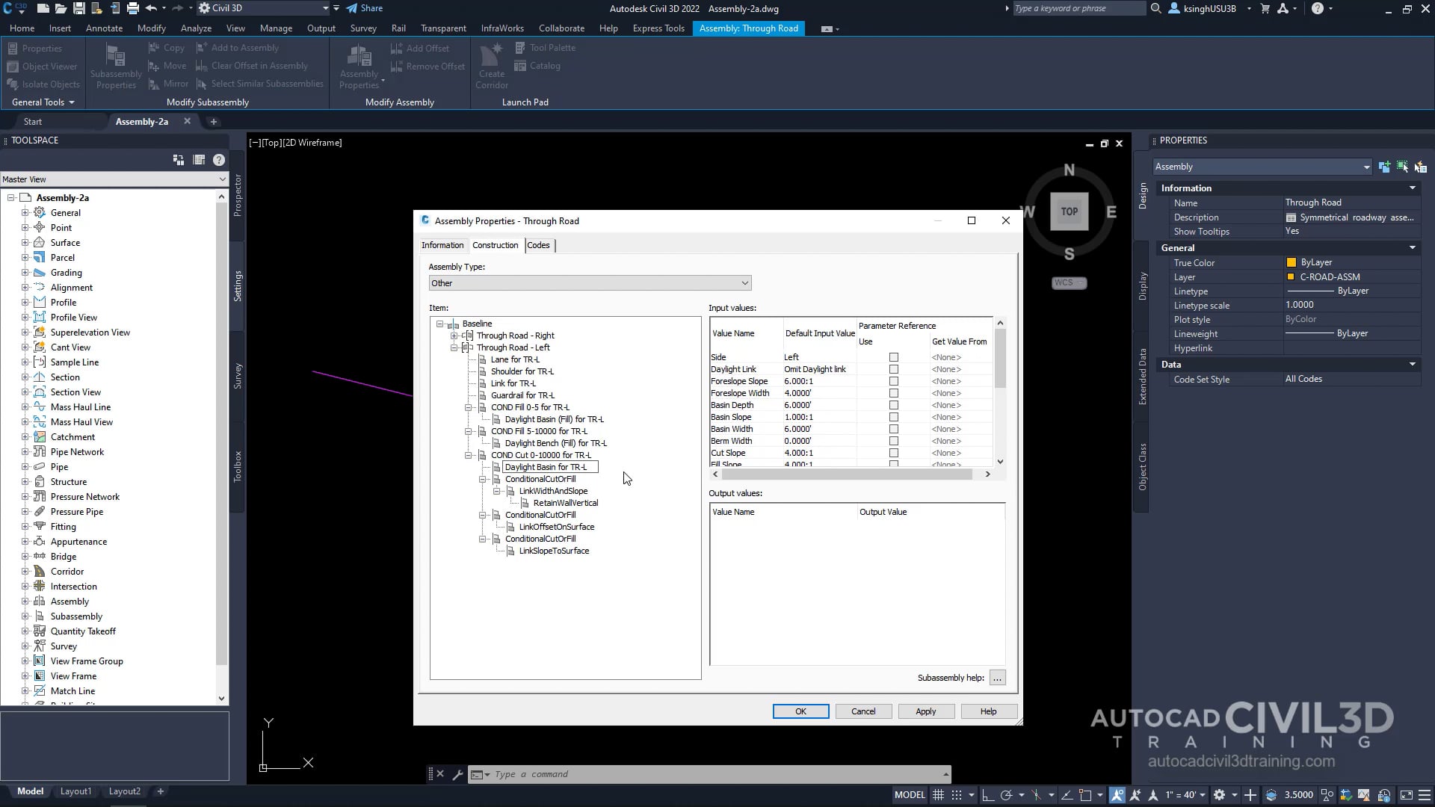Open Subassembly Properties from the ribbon

coord(115,66)
